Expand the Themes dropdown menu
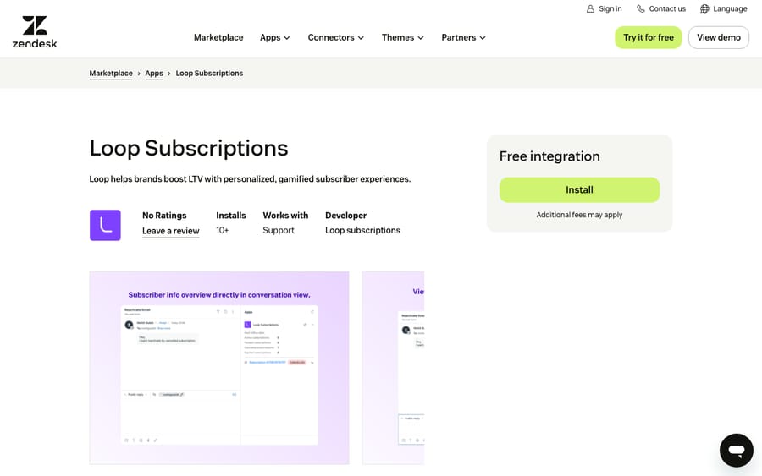The height and width of the screenshot is (476, 762). coord(402,37)
